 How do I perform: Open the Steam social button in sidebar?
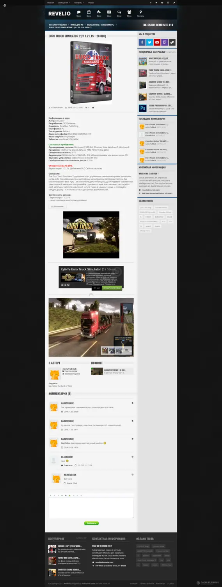(172, 42)
